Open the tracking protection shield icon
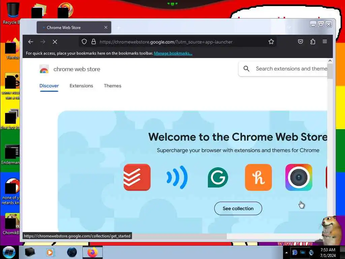The width and height of the screenshot is (345, 259). pos(84,41)
